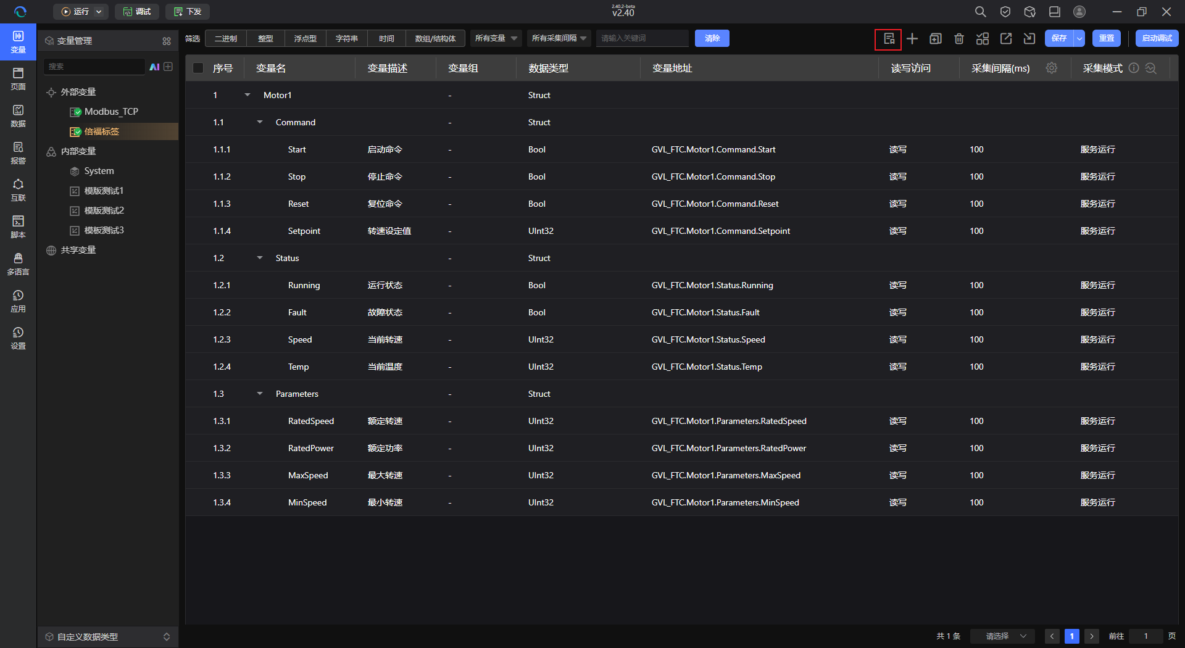Click the 调试 button in top bar
1185x648 pixels.
coord(137,12)
